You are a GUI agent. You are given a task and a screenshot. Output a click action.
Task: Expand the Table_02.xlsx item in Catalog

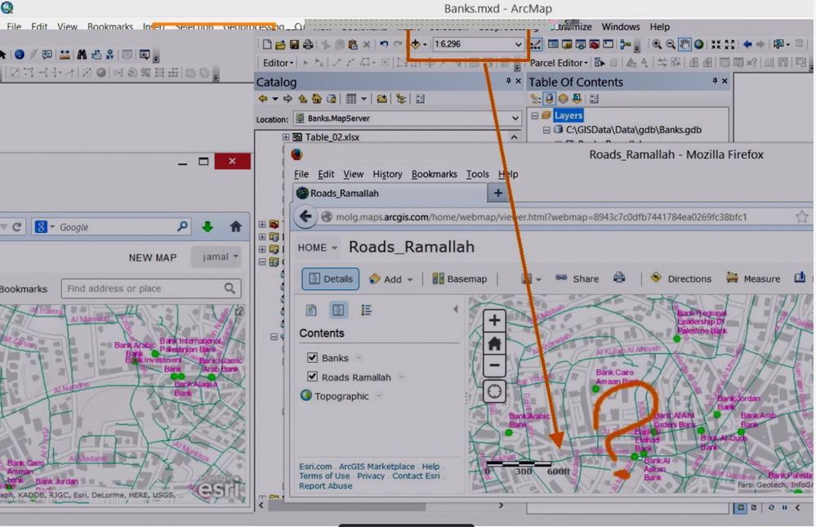[x=286, y=137]
